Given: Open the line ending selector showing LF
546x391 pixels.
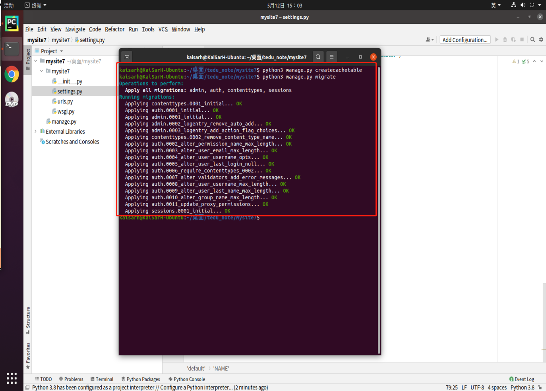Looking at the screenshot, I should click(x=464, y=387).
